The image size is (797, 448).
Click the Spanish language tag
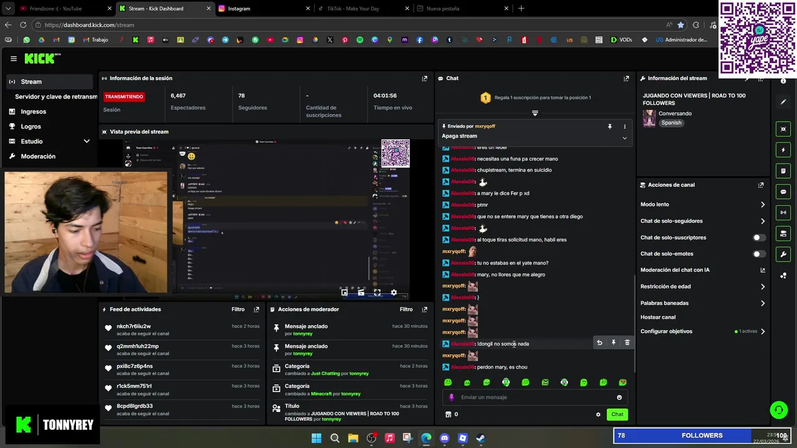tap(671, 123)
